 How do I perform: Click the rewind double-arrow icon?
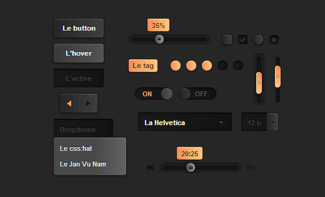(x=150, y=168)
